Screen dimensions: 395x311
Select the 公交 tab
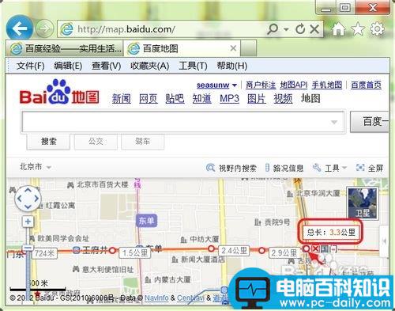click(x=96, y=142)
